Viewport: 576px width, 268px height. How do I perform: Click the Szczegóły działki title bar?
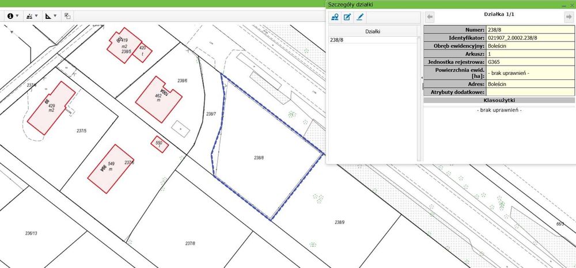point(450,5)
